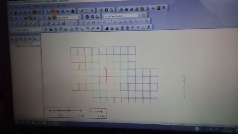Screen dimensions: 238x134
Task: Open the Atlas Shader dropdown
Action: click(68, 17)
